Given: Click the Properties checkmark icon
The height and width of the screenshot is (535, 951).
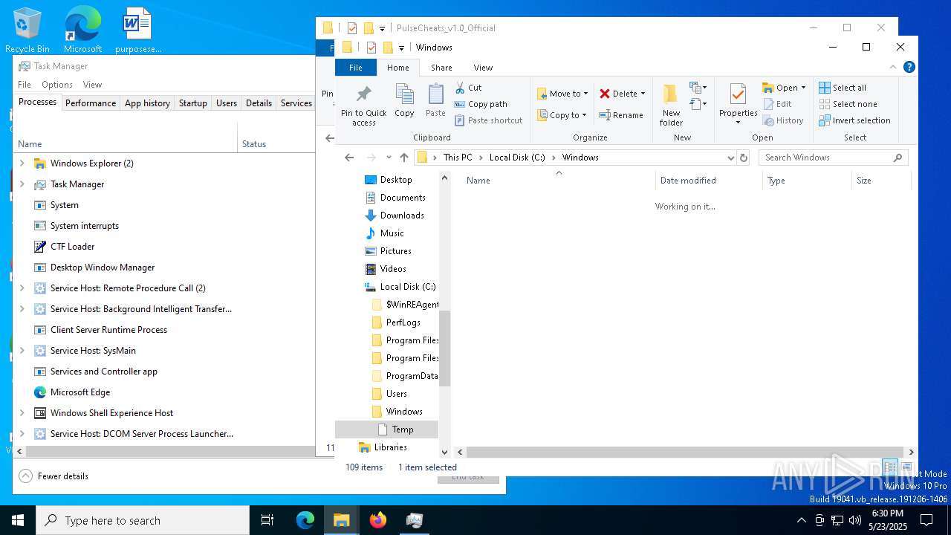Looking at the screenshot, I should pyautogui.click(x=738, y=94).
